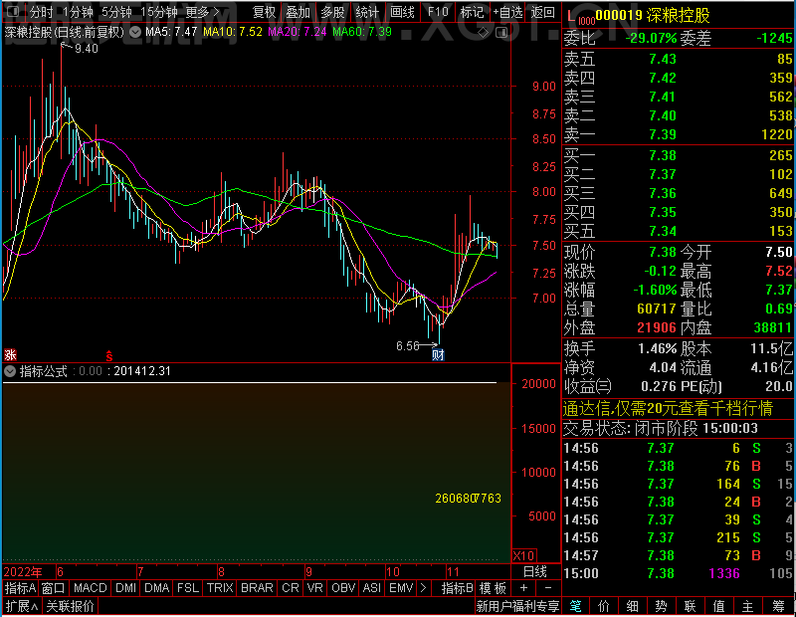
Task: Select the 指标A tab
Action: (20, 588)
